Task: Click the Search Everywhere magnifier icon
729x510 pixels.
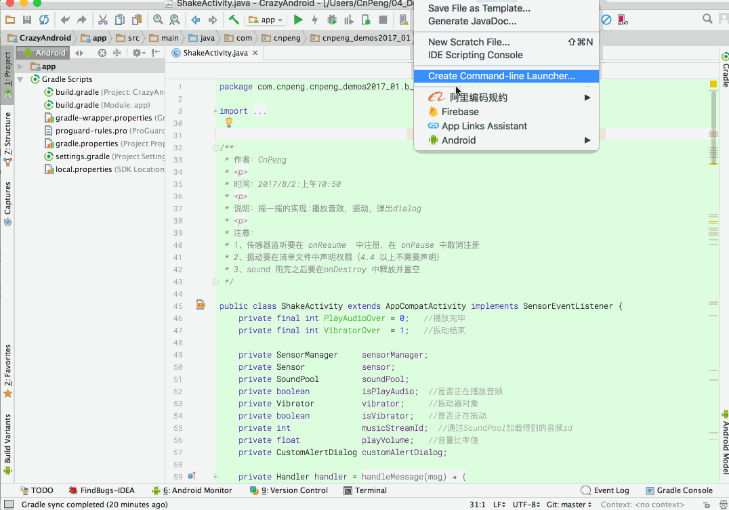Action: point(707,18)
